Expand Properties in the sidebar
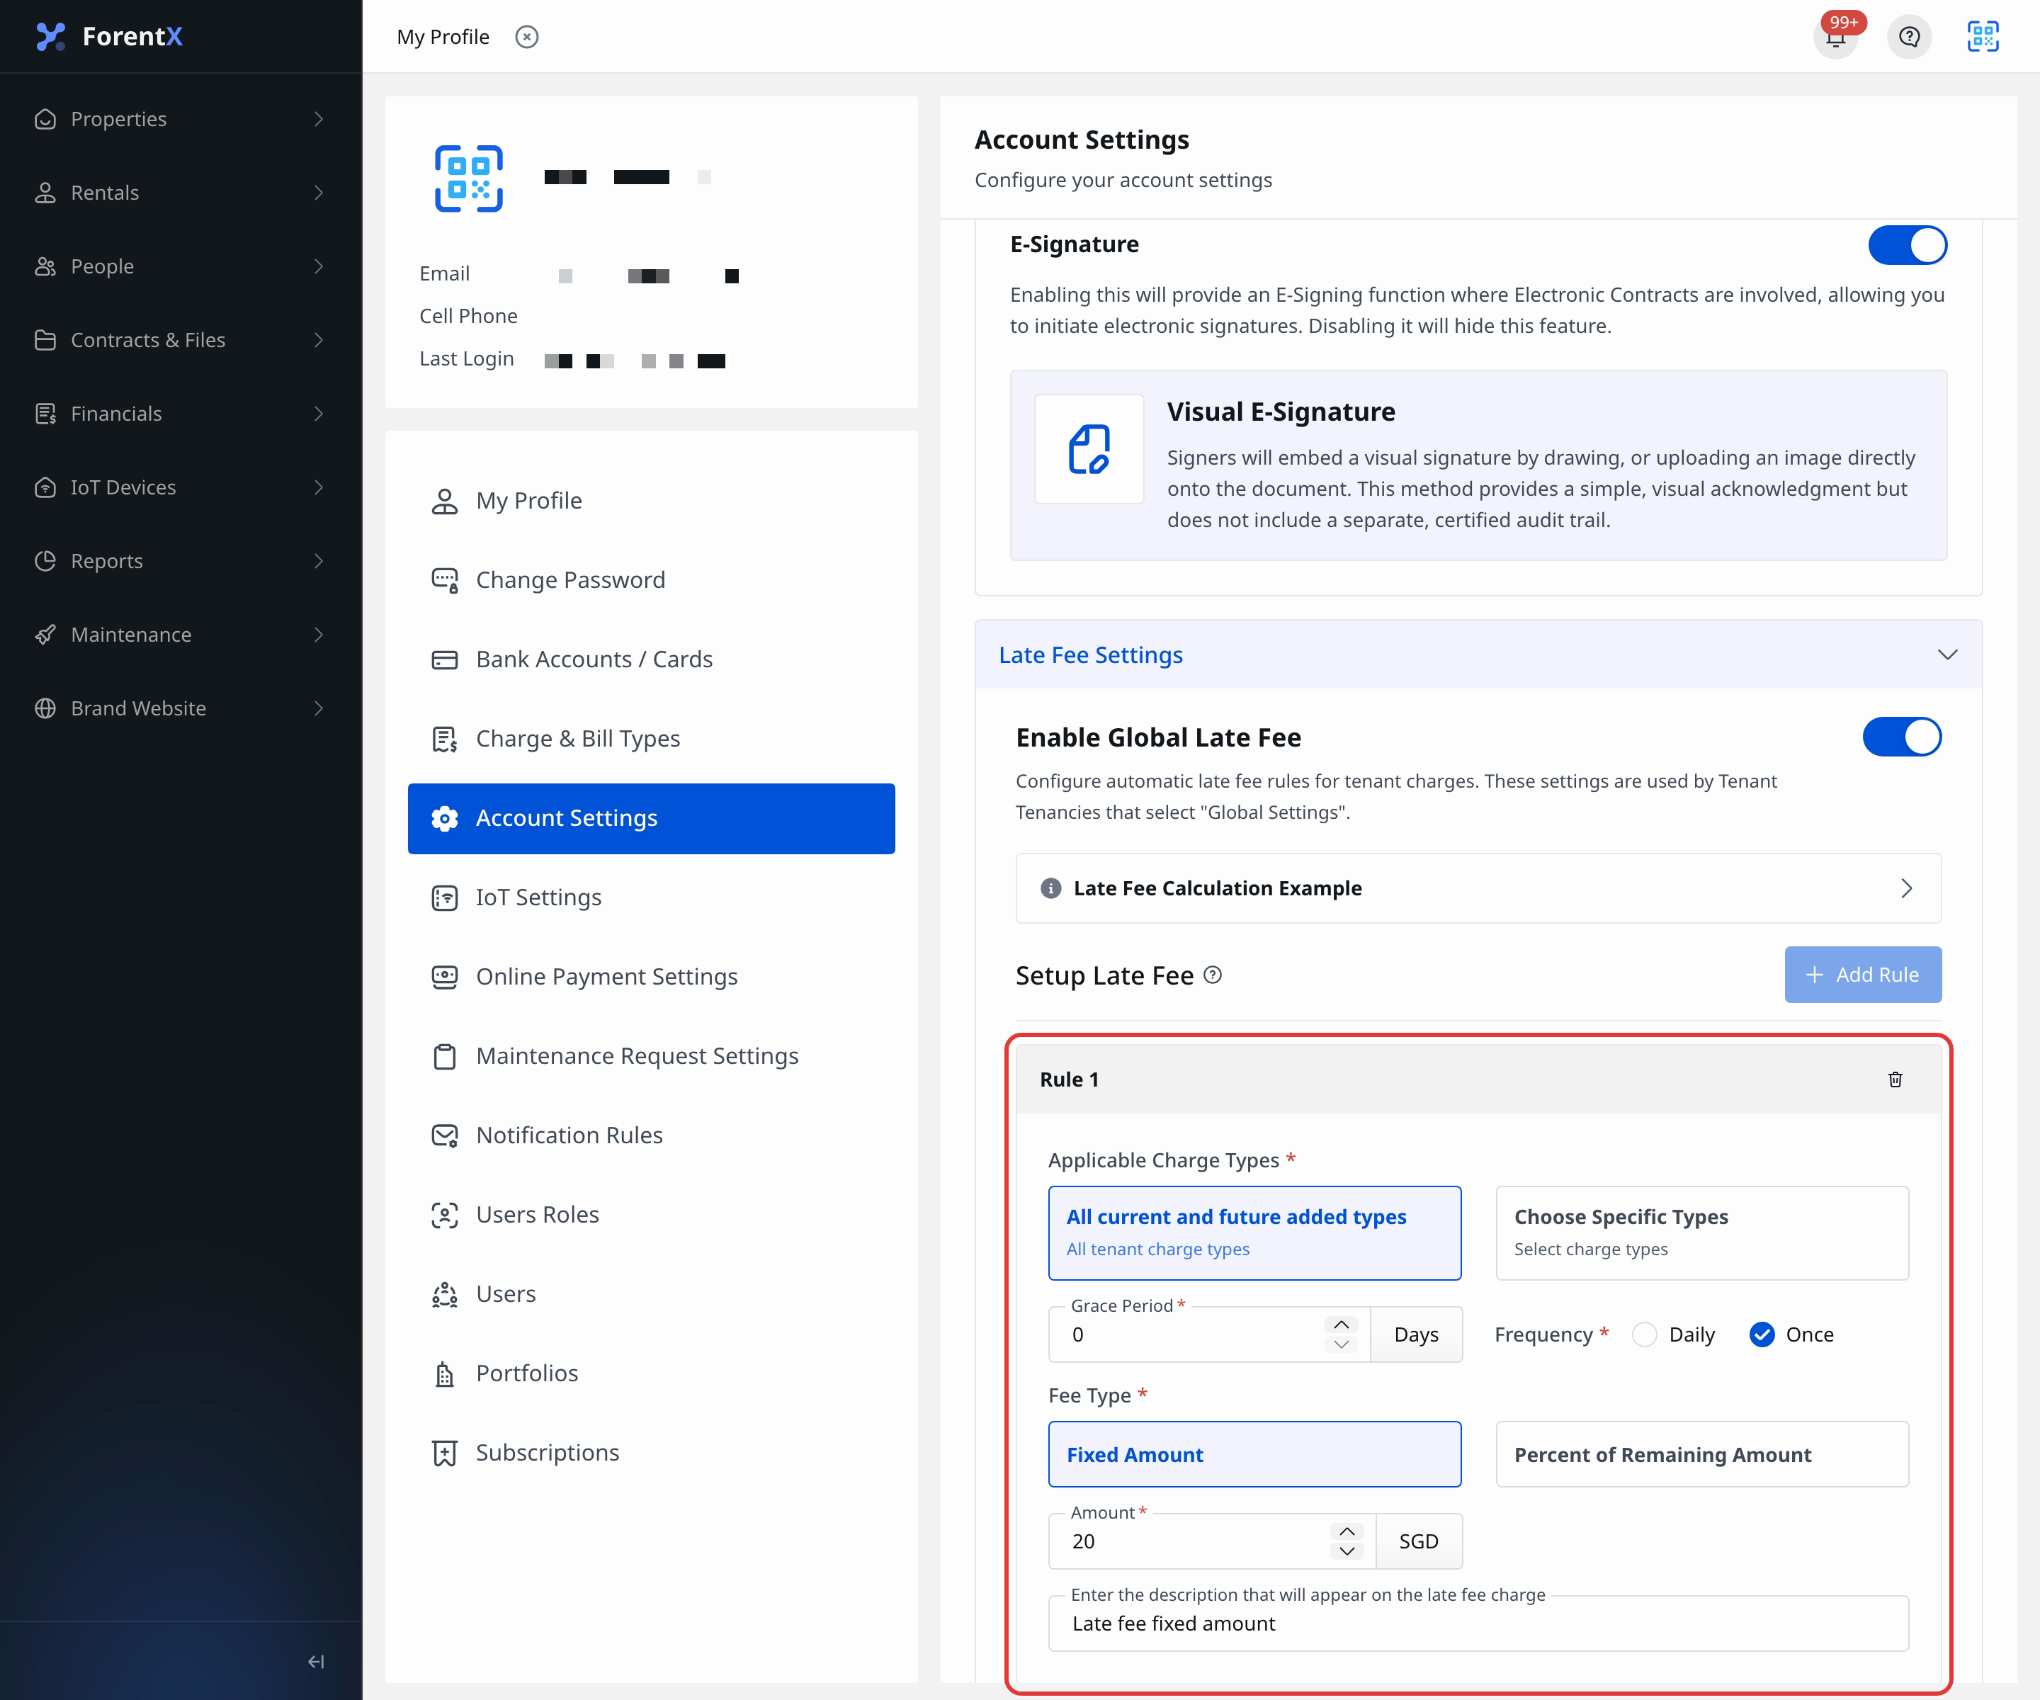 [181, 118]
